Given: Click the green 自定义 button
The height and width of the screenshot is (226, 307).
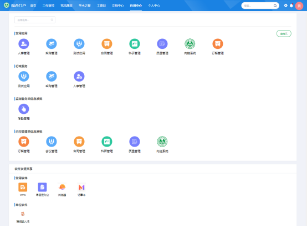Looking at the screenshot, I should tap(284, 33).
